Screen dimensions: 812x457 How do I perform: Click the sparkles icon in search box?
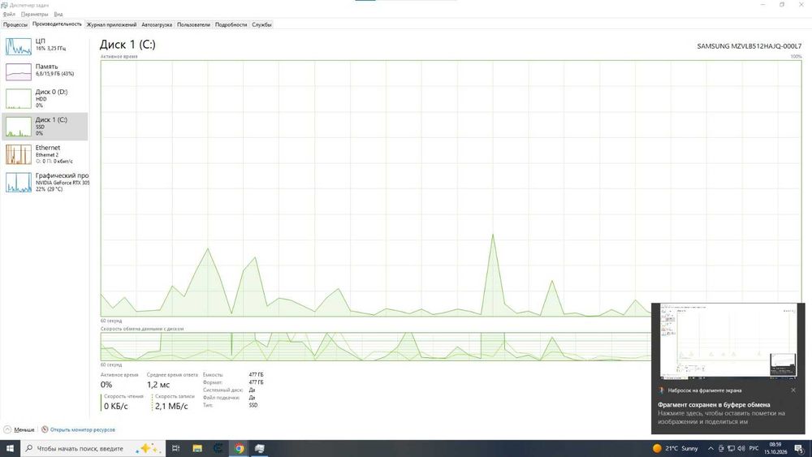point(146,448)
